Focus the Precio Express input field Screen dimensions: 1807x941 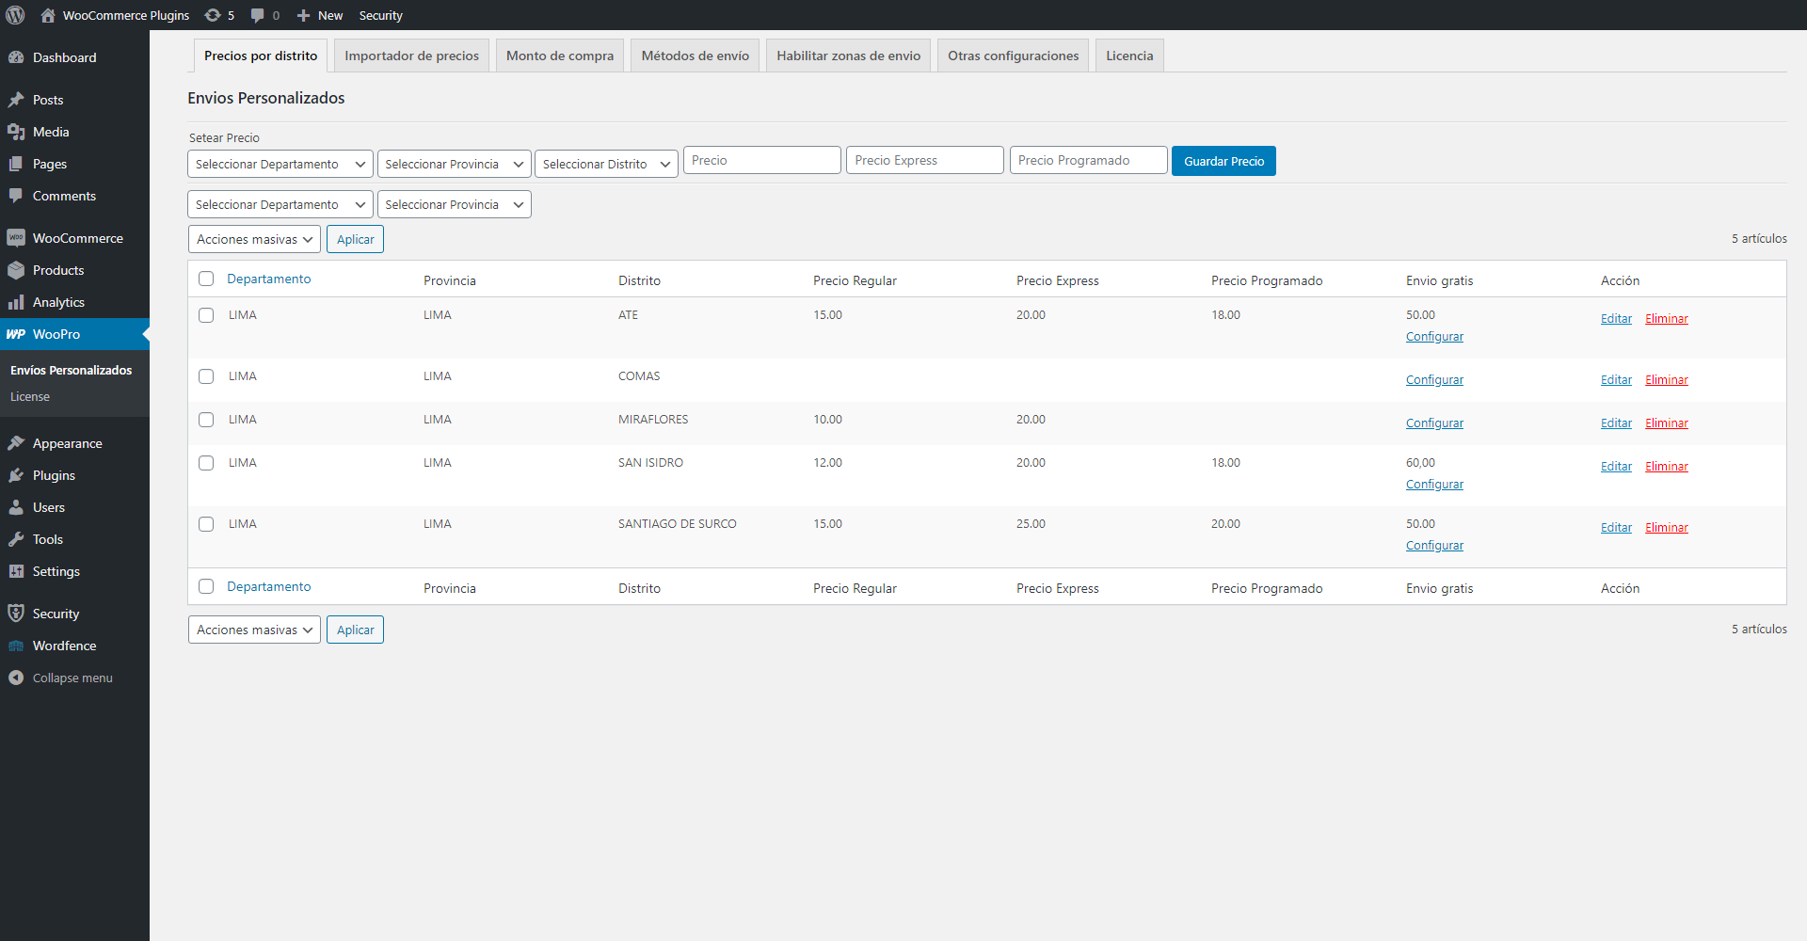(x=924, y=160)
